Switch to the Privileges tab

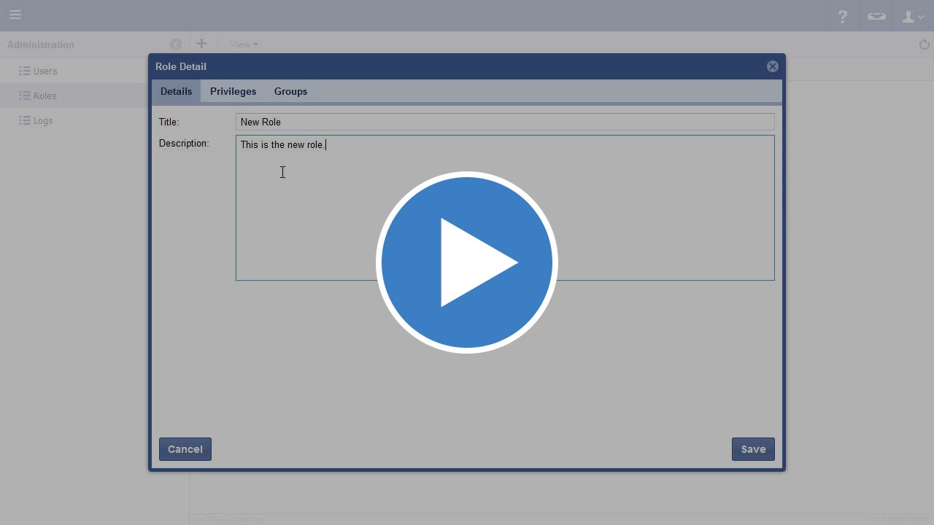click(233, 92)
